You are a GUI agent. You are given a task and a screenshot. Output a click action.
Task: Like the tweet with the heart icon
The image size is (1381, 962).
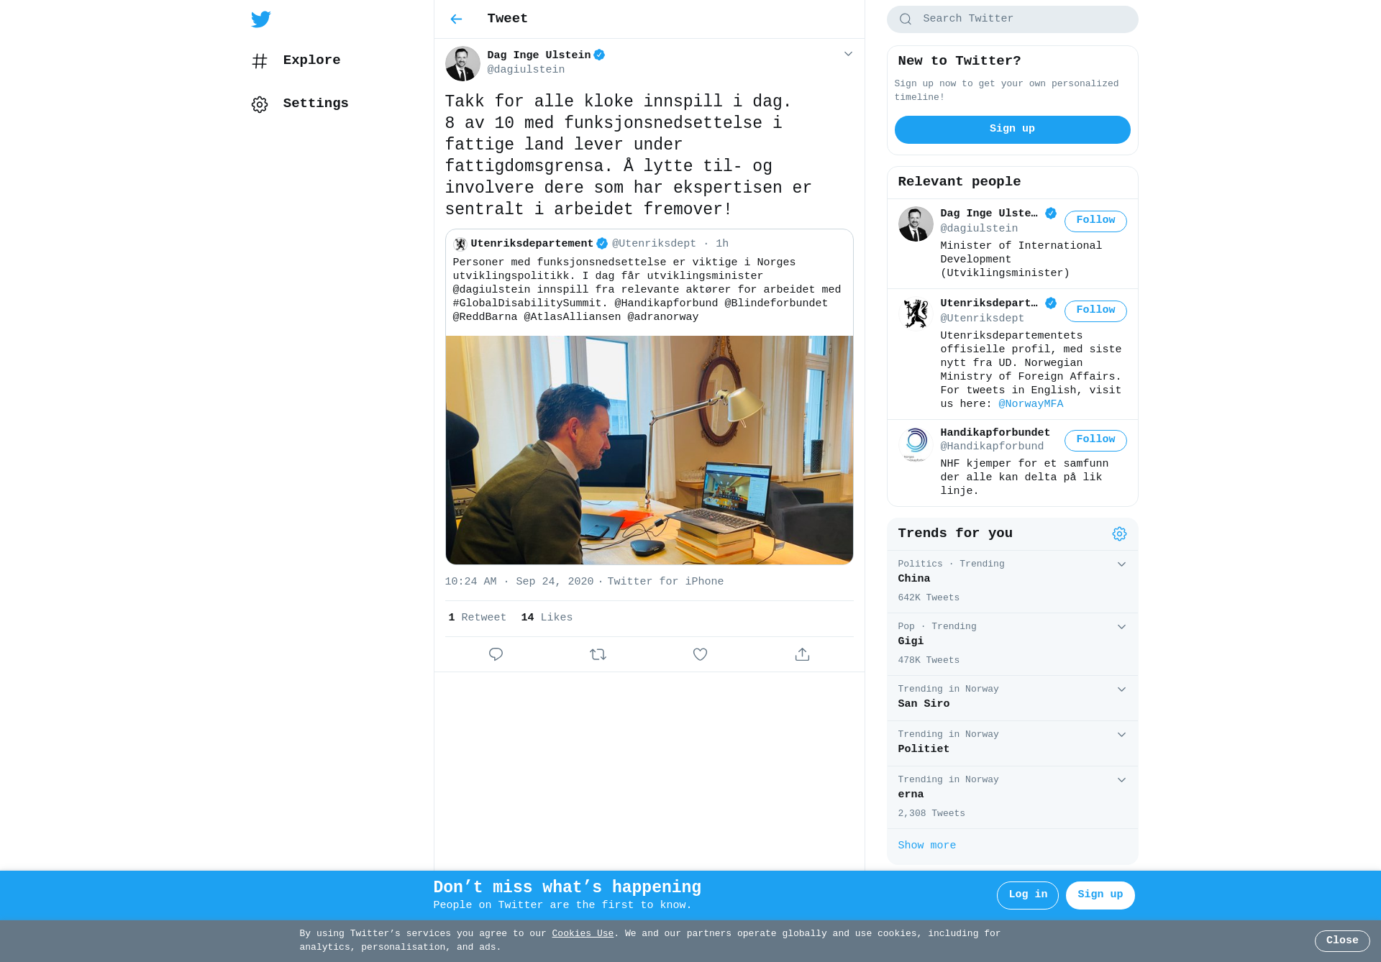pos(700,654)
